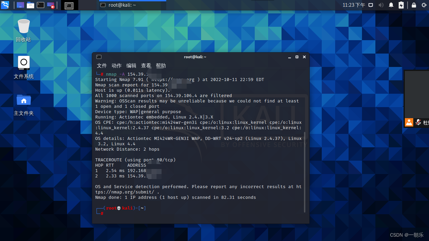Minimize the root@kali terminal window
The width and height of the screenshot is (429, 241).
tap(290, 57)
